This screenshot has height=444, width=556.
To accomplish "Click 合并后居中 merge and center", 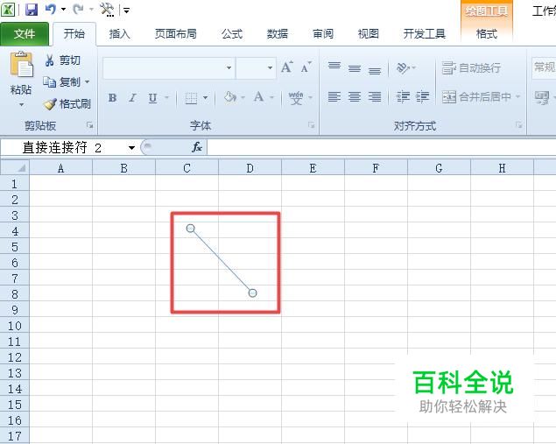I will 476,96.
